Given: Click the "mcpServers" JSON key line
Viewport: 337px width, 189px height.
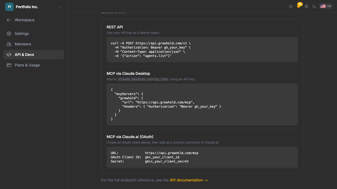Looking at the screenshot, I should [129, 94].
